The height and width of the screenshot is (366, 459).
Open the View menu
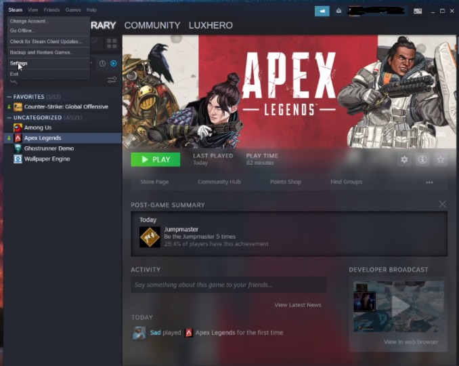(x=32, y=10)
